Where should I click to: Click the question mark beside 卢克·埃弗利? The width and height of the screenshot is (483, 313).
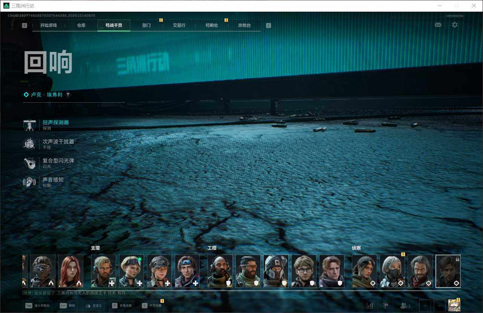coord(68,95)
